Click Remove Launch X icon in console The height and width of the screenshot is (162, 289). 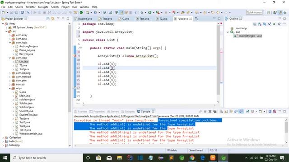coord(210,112)
